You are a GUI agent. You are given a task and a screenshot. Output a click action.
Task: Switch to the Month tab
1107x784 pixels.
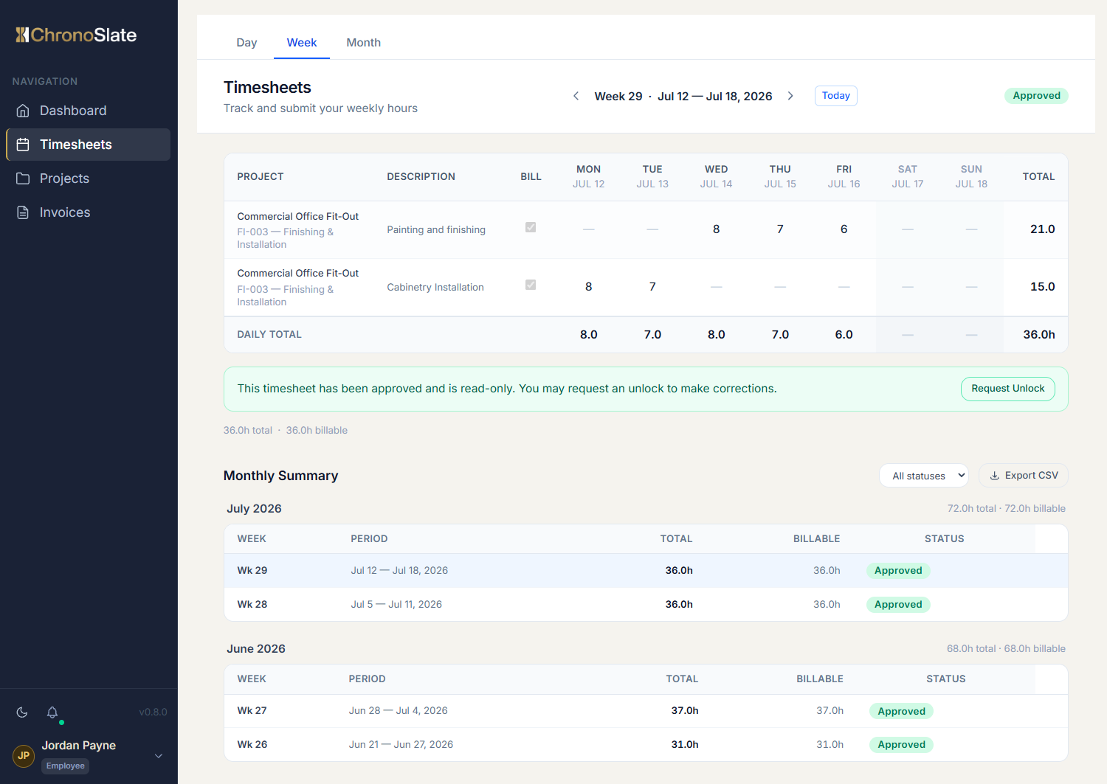(364, 43)
